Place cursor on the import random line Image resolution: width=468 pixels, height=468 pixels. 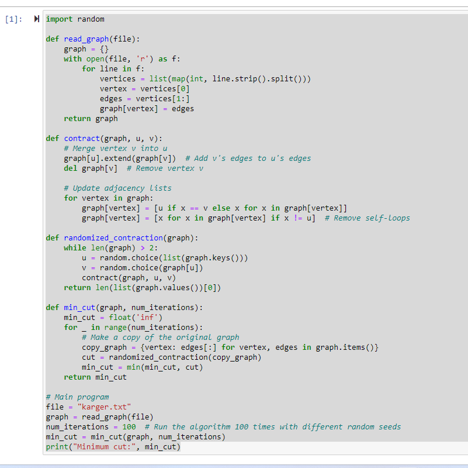coord(75,19)
